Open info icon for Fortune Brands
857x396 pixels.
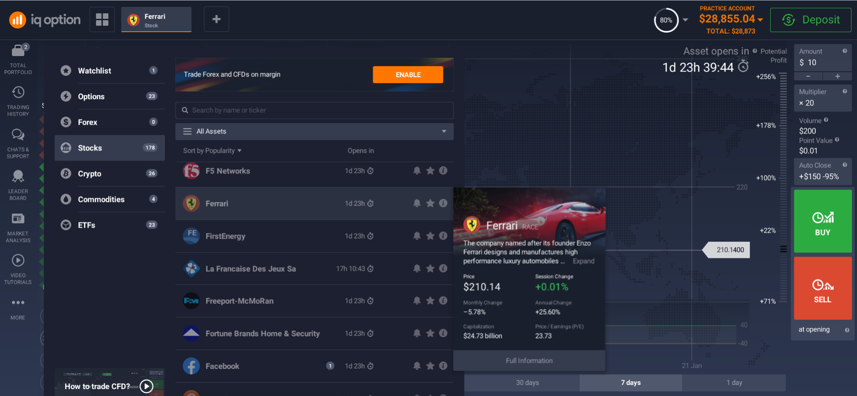443,333
